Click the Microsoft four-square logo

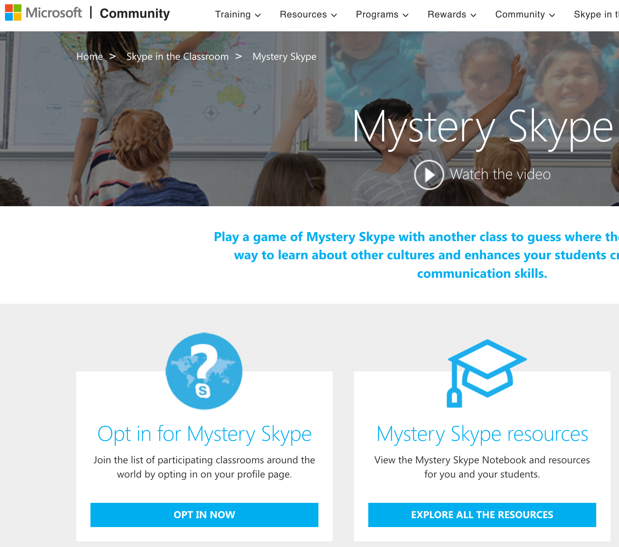(13, 12)
